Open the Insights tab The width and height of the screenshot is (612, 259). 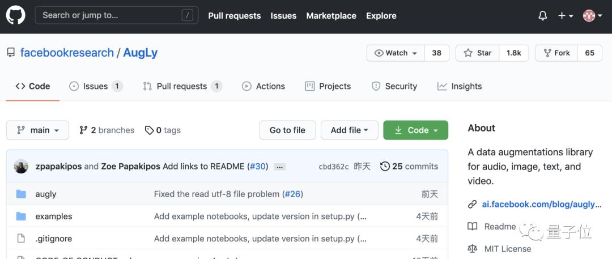(460, 86)
